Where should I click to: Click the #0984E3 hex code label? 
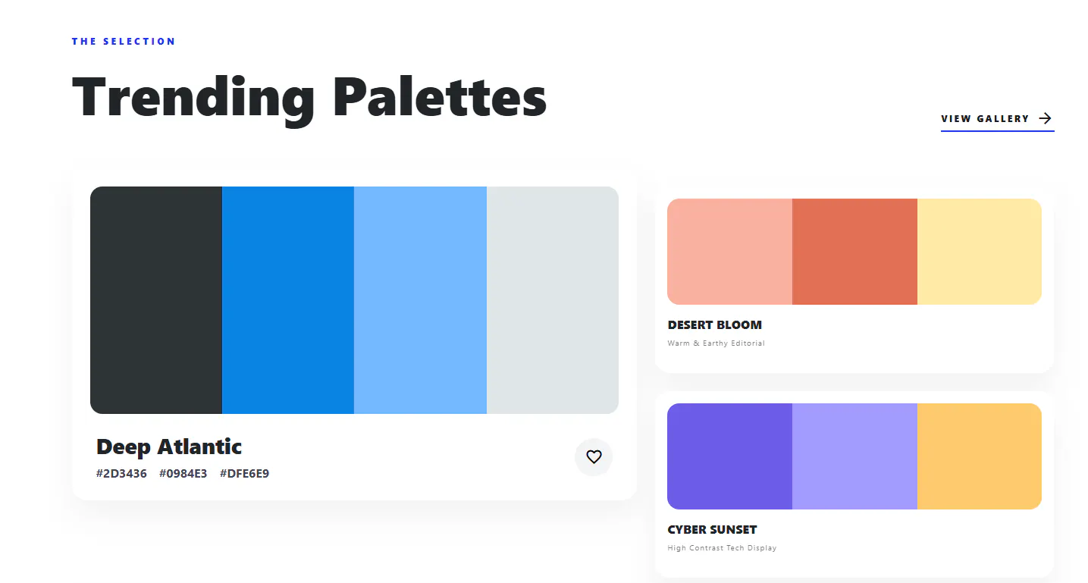(x=183, y=474)
